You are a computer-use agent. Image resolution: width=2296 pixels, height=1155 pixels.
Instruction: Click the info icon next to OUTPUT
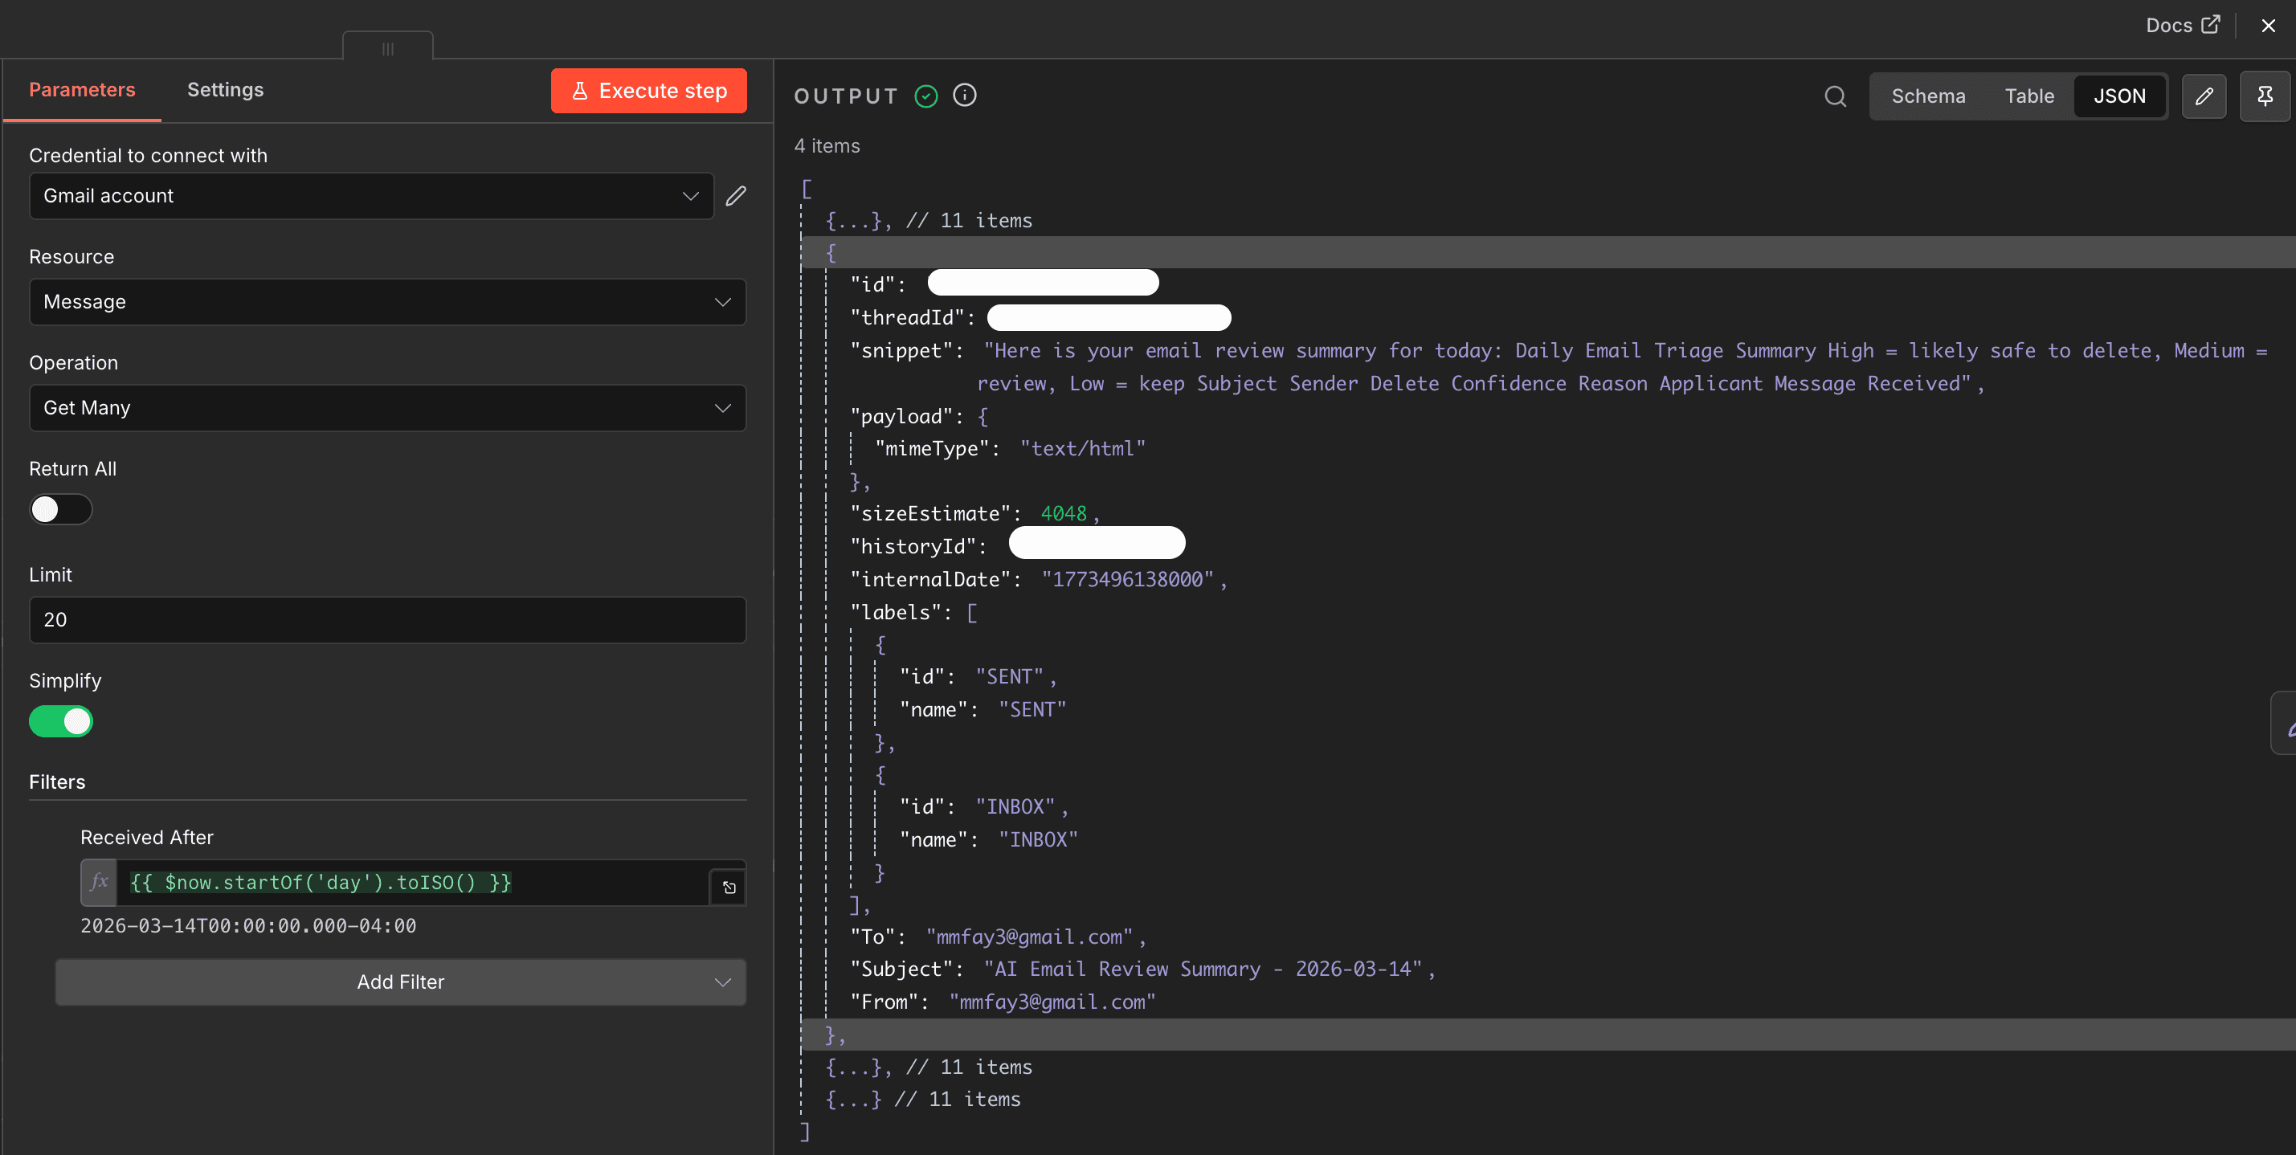[x=964, y=96]
